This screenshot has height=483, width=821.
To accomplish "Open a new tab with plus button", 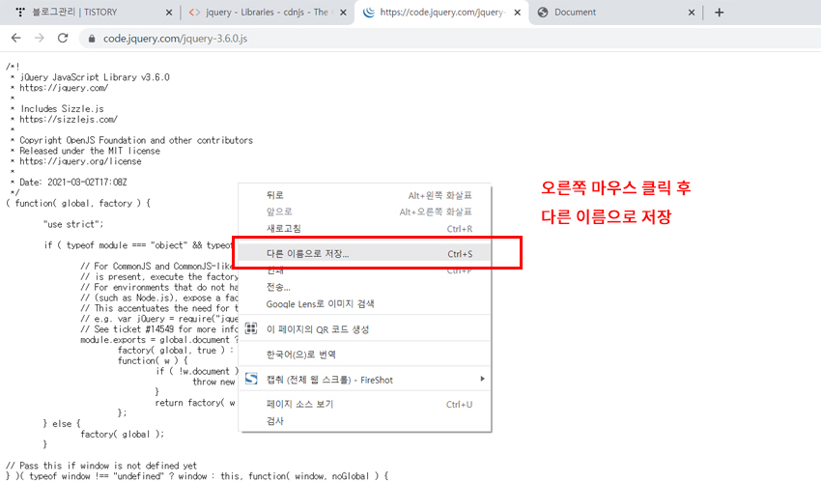I will point(719,12).
